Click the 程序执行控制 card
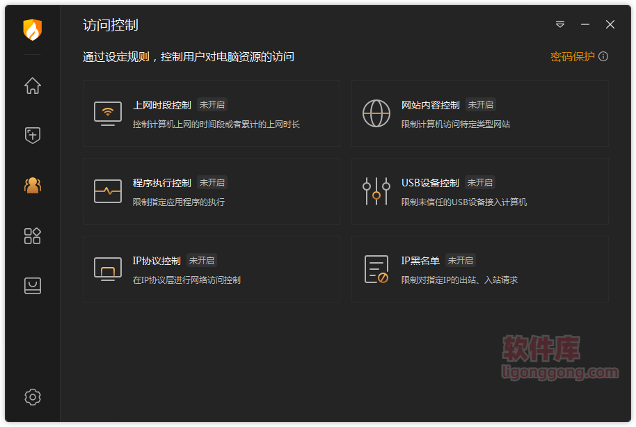This screenshot has height=427, width=636. pyautogui.click(x=212, y=192)
